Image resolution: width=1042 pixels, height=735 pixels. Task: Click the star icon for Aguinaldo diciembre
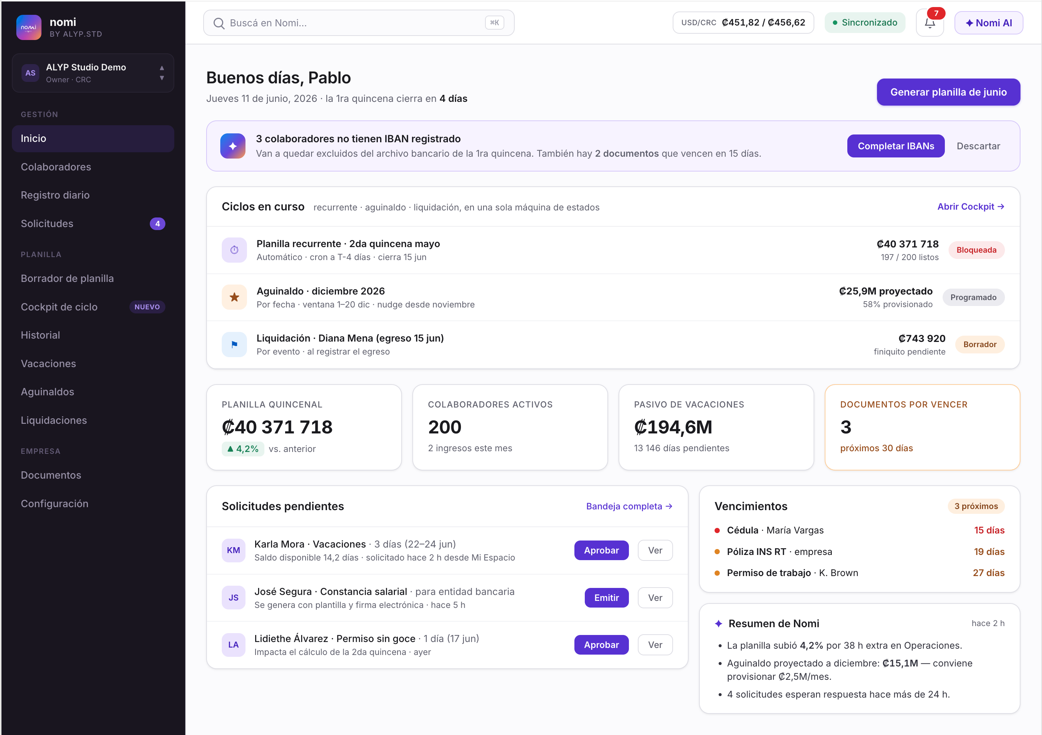click(x=234, y=297)
